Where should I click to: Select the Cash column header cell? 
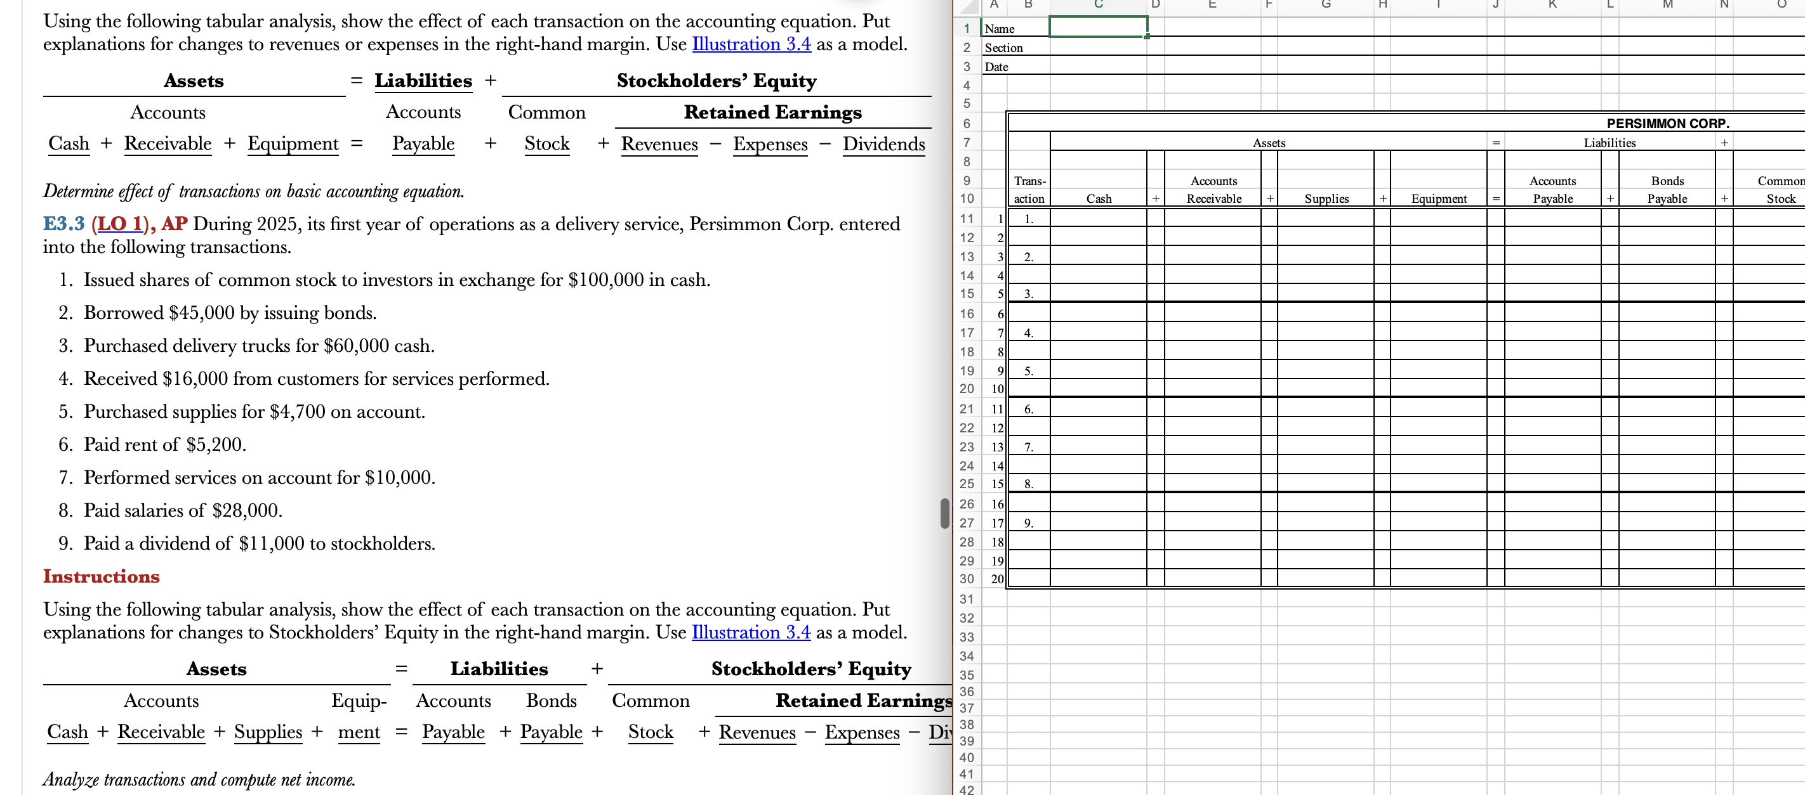[1099, 199]
